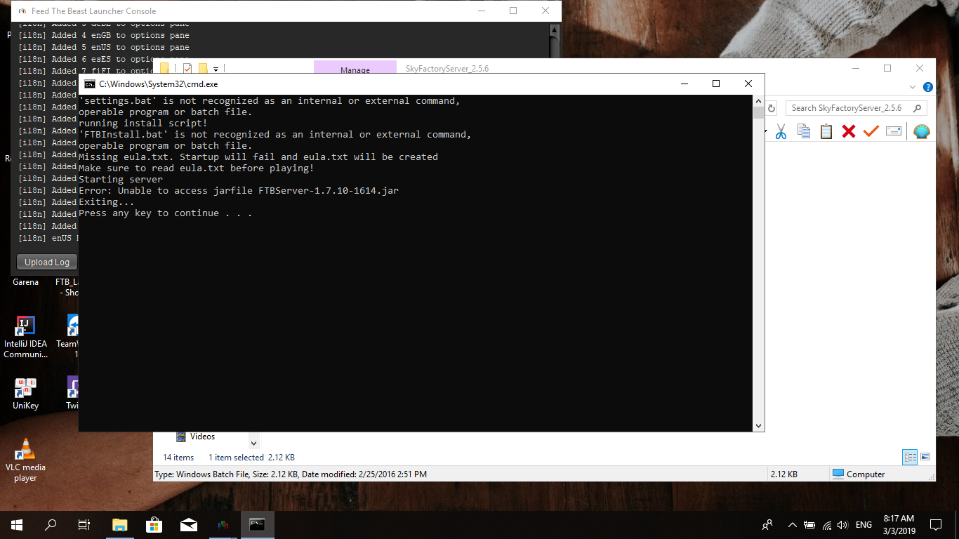
Task: Expand the Explorer ribbon chevron
Action: 913,88
